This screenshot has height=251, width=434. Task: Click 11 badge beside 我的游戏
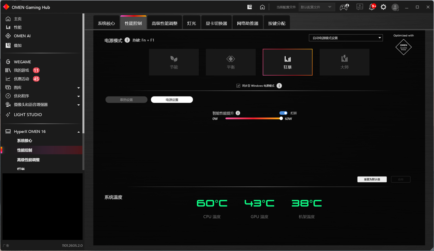36,70
